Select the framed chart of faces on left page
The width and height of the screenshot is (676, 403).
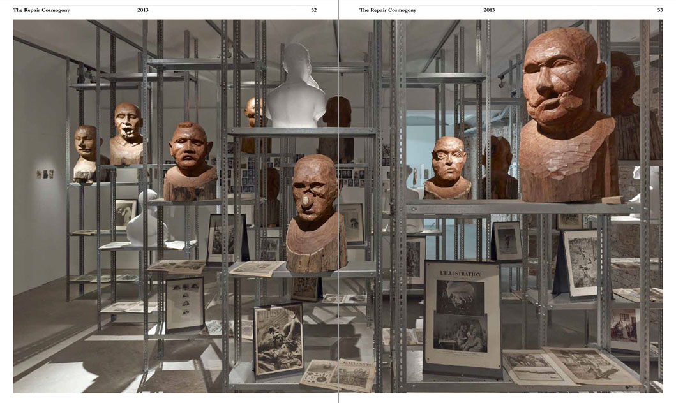(184, 302)
